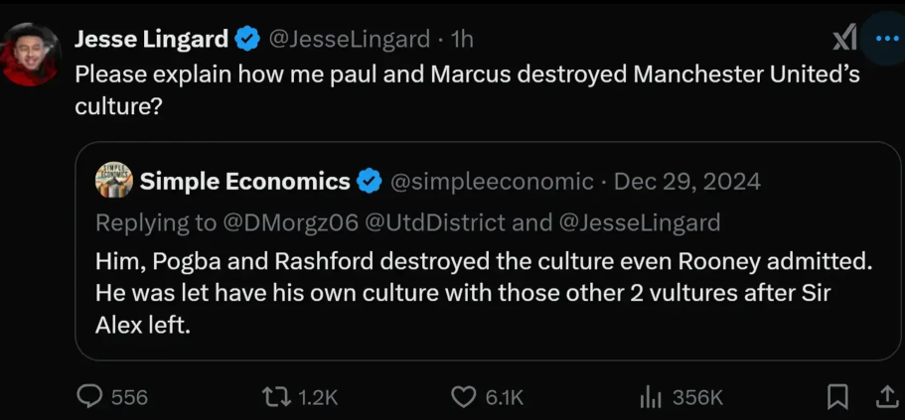Open the reply comment icon
Screen dimensions: 905x420
point(89,397)
